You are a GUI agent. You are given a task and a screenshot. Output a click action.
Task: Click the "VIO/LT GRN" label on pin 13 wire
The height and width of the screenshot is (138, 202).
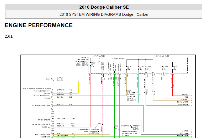pyautogui.click(x=61, y=119)
